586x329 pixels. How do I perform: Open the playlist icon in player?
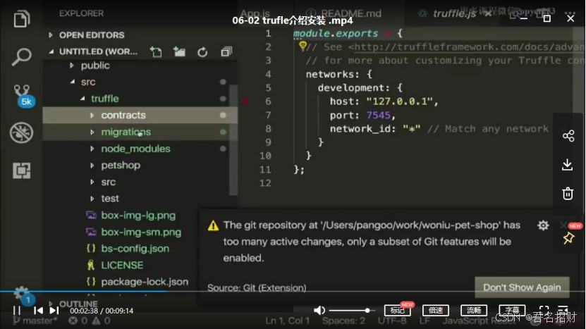point(563,309)
